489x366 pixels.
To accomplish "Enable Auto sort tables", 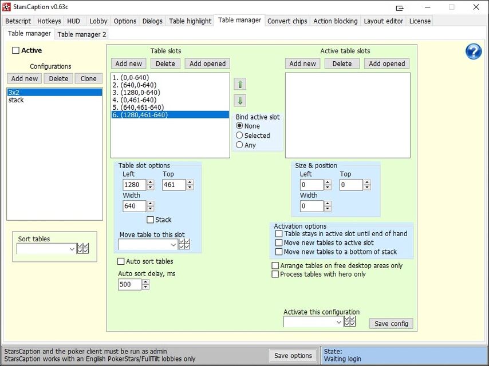I will click(x=121, y=261).
